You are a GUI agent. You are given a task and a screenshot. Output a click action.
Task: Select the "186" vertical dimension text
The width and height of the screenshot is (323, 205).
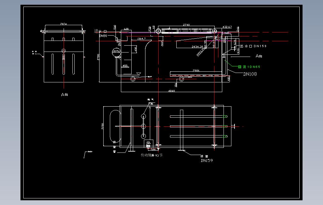coord(176,85)
